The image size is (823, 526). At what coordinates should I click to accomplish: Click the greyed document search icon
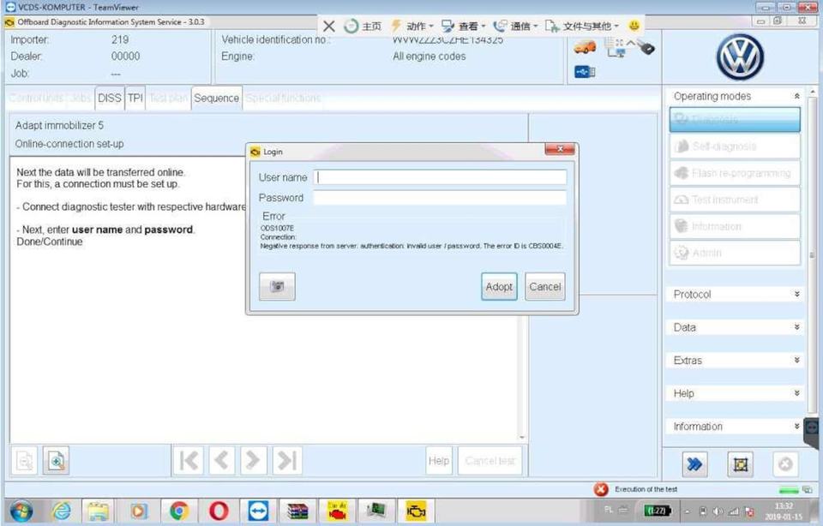tap(24, 460)
